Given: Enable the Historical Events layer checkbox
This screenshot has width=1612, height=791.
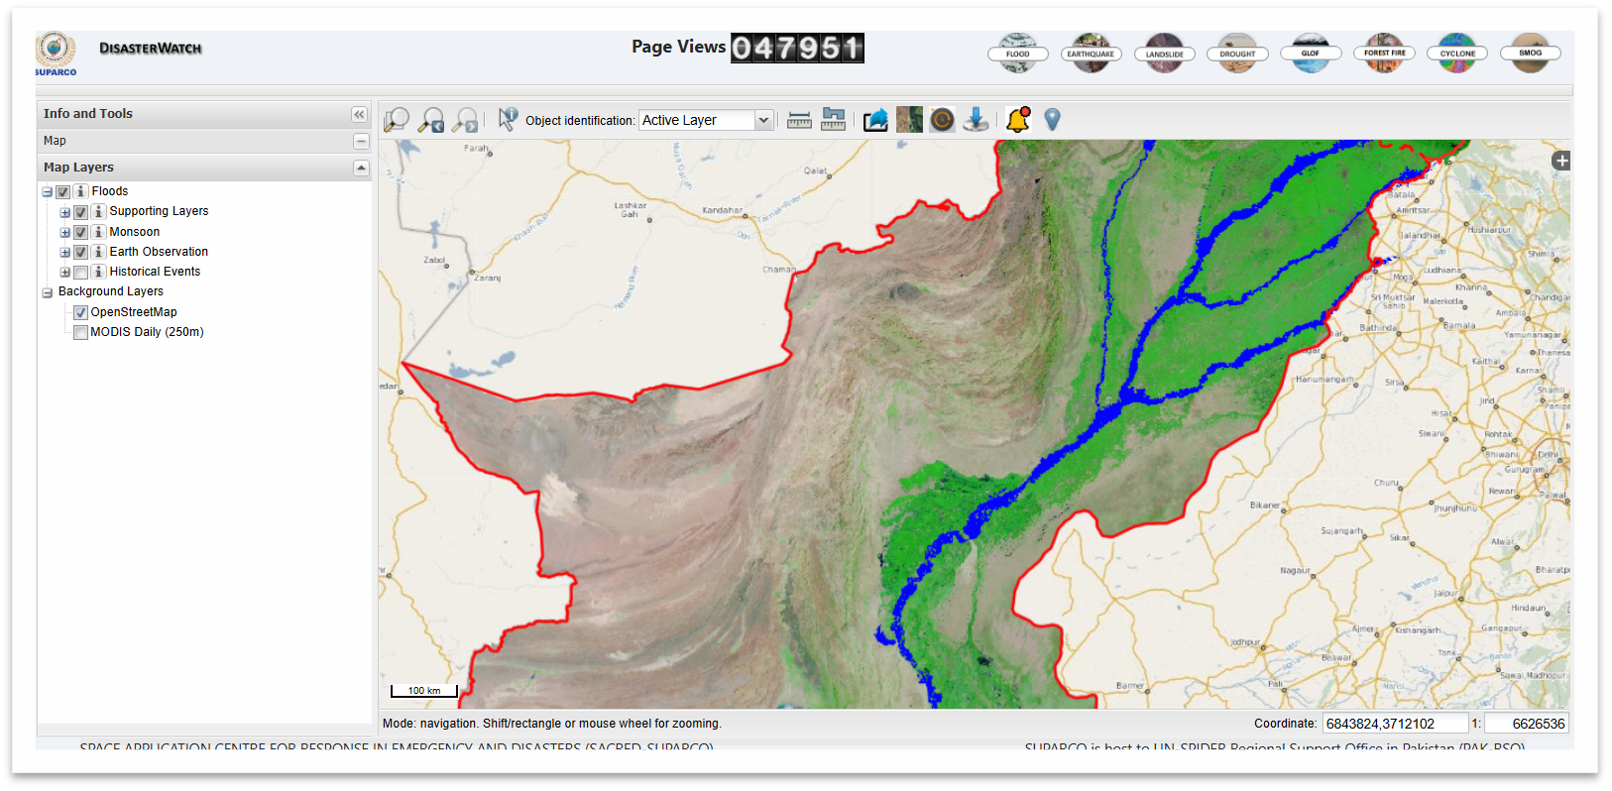Looking at the screenshot, I should coord(81,273).
